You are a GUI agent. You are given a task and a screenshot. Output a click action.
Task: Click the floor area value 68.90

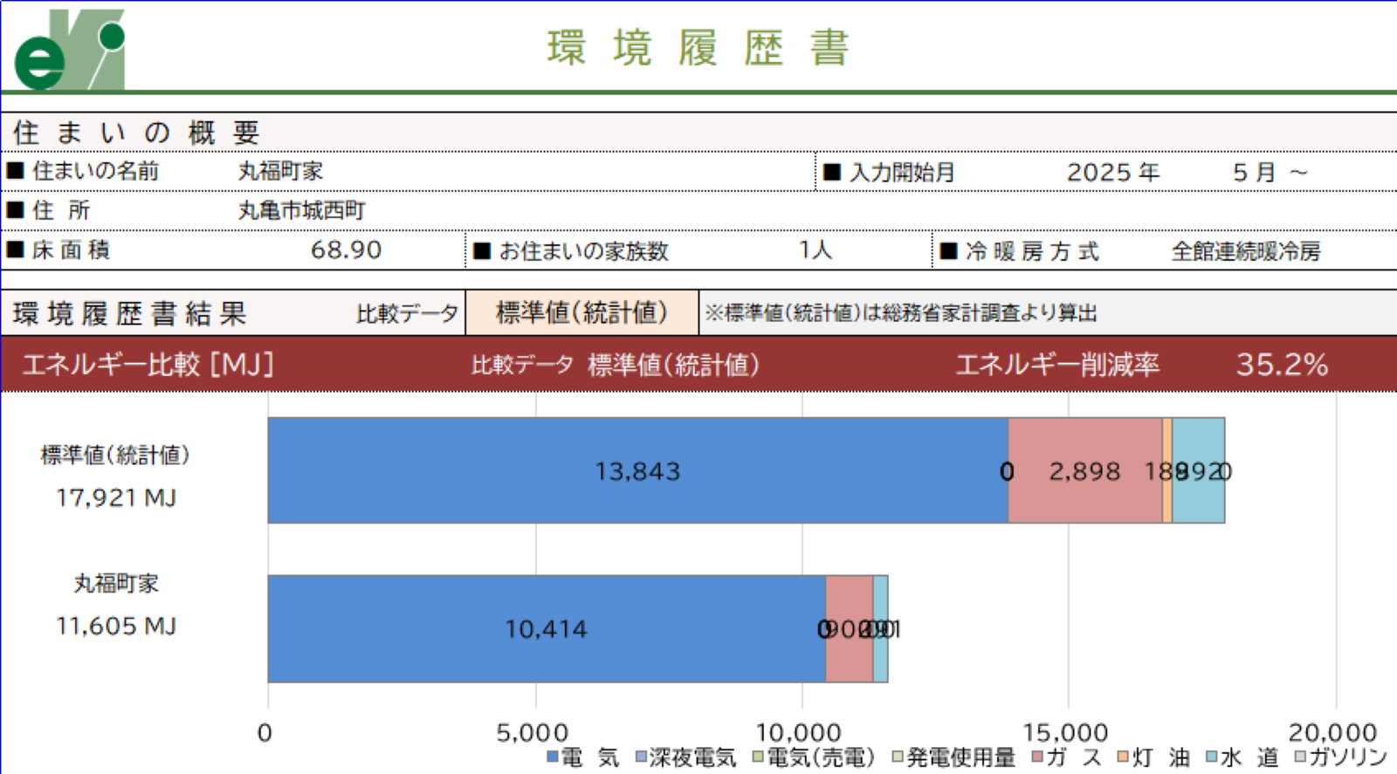tap(346, 250)
